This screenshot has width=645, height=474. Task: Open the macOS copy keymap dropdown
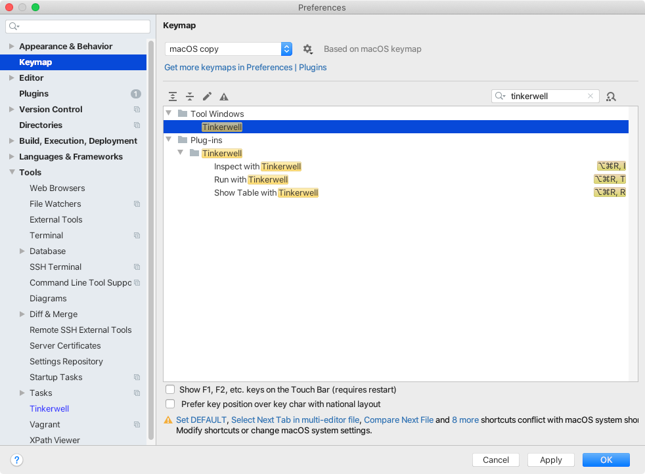(x=229, y=49)
